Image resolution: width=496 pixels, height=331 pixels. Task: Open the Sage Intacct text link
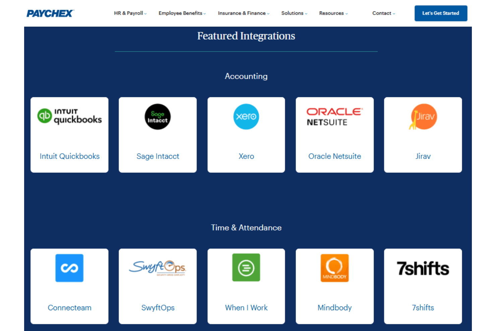coord(158,156)
